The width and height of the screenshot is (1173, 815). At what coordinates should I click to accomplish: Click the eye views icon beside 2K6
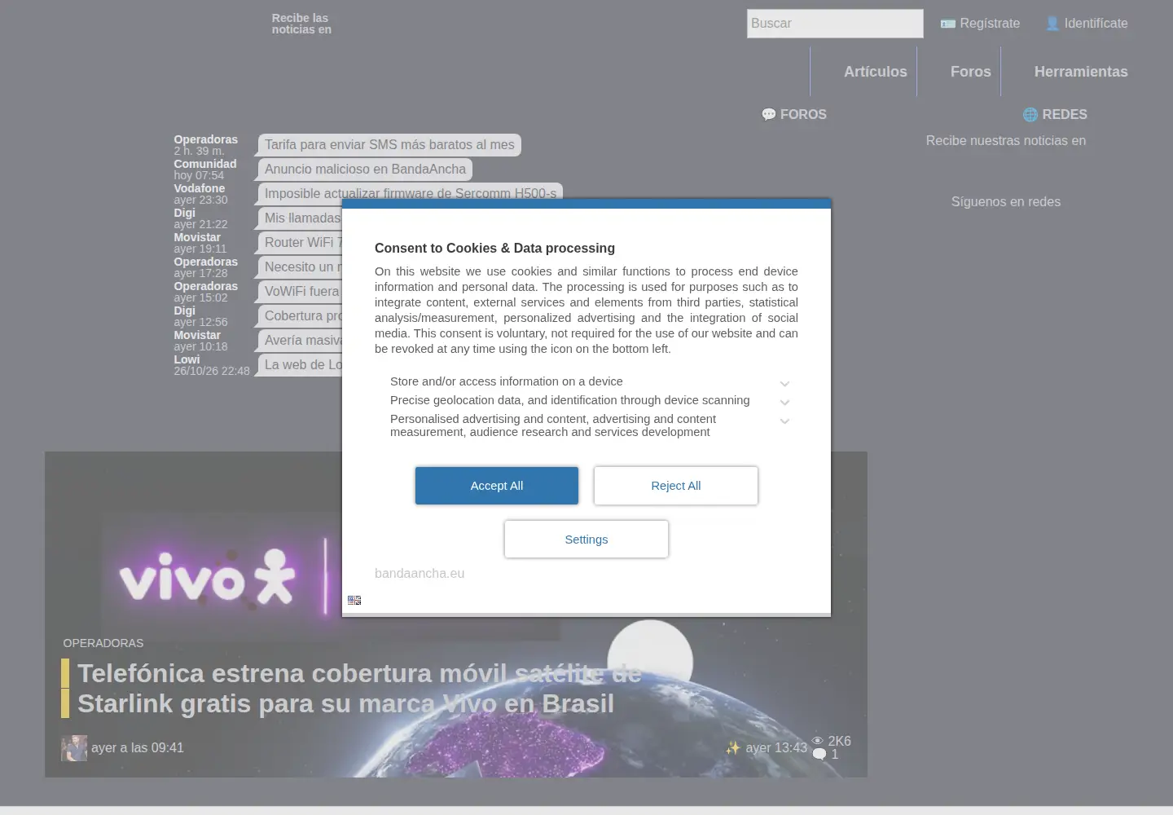point(818,741)
